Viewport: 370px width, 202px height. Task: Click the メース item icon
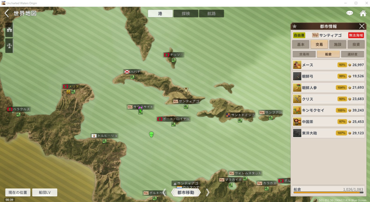pyautogui.click(x=297, y=65)
